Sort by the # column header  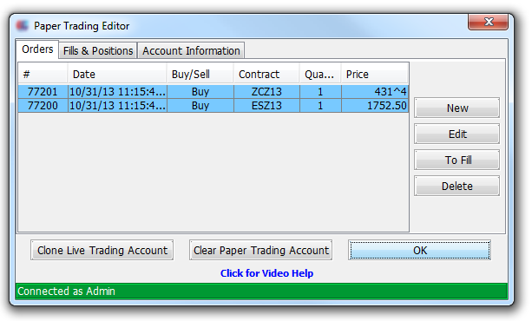click(43, 74)
